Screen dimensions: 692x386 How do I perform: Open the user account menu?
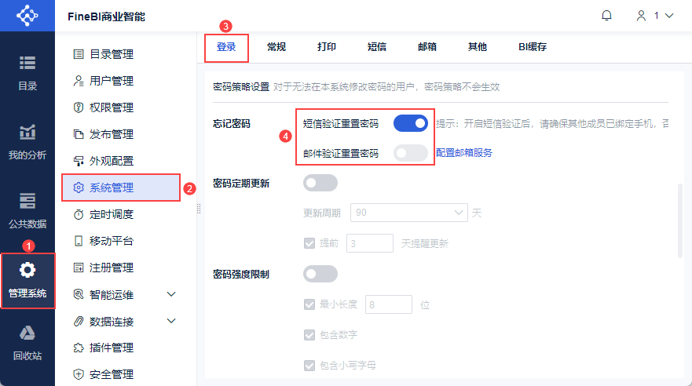click(x=655, y=16)
